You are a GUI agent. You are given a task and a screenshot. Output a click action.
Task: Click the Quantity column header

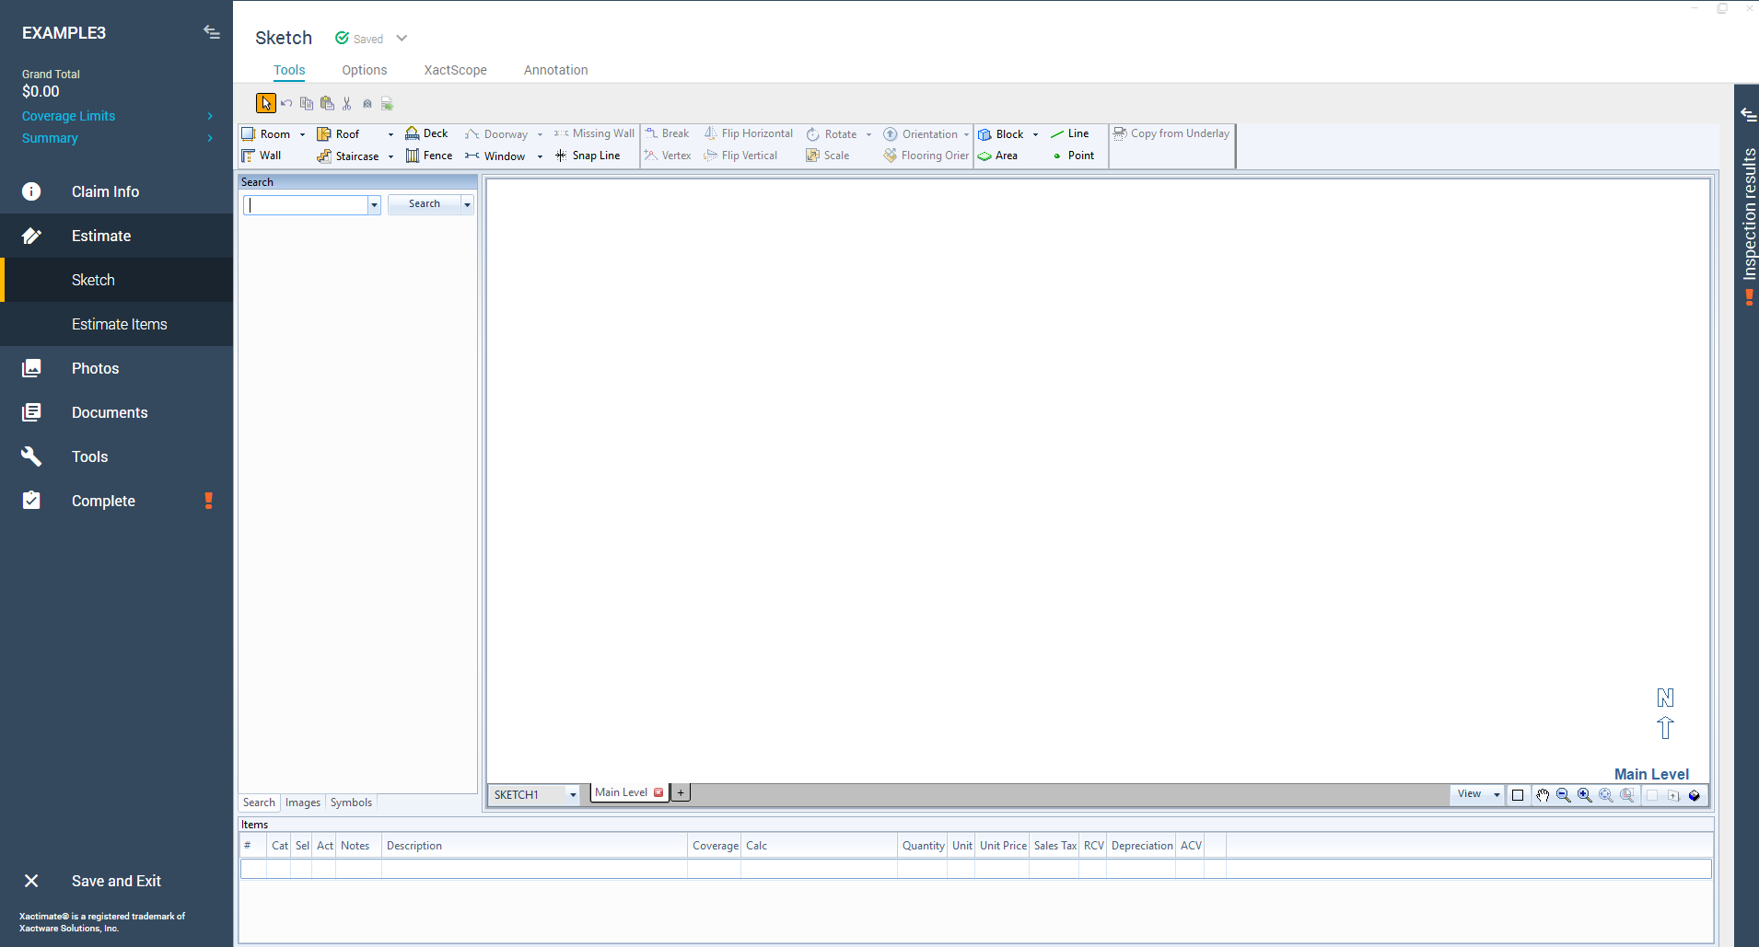click(923, 846)
